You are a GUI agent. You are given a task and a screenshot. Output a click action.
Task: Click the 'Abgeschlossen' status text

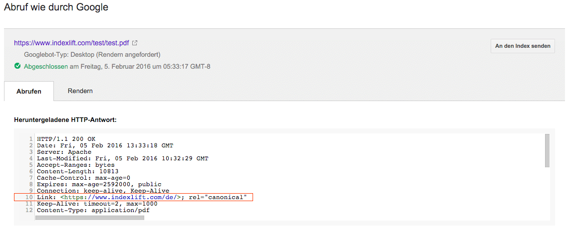click(46, 67)
